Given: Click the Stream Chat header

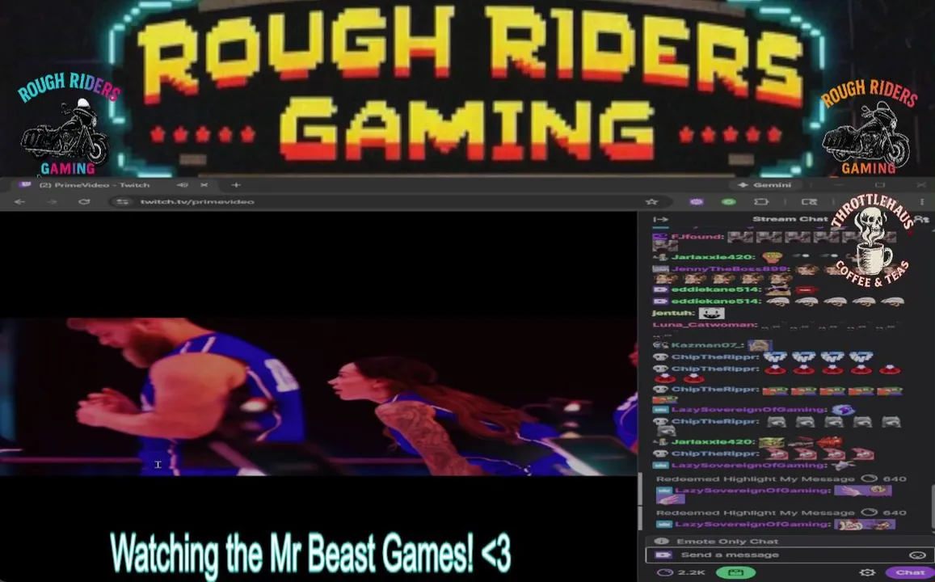Looking at the screenshot, I should (790, 219).
